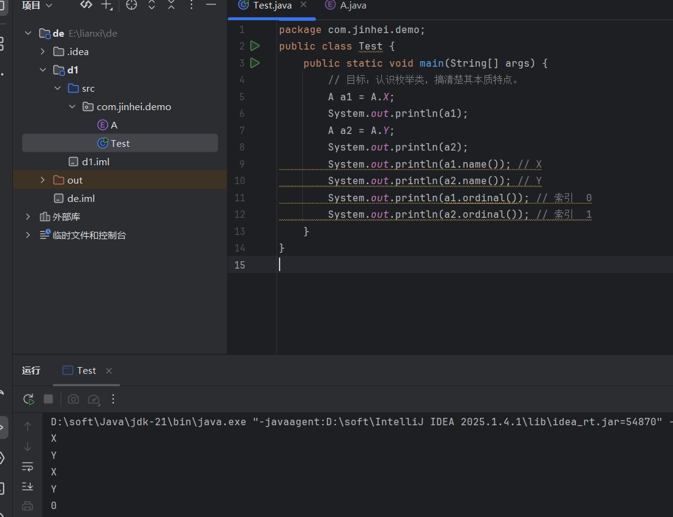Viewport: 673px width, 517px height.
Task: Select the com.jinhei.demo package row
Action: (x=120, y=107)
